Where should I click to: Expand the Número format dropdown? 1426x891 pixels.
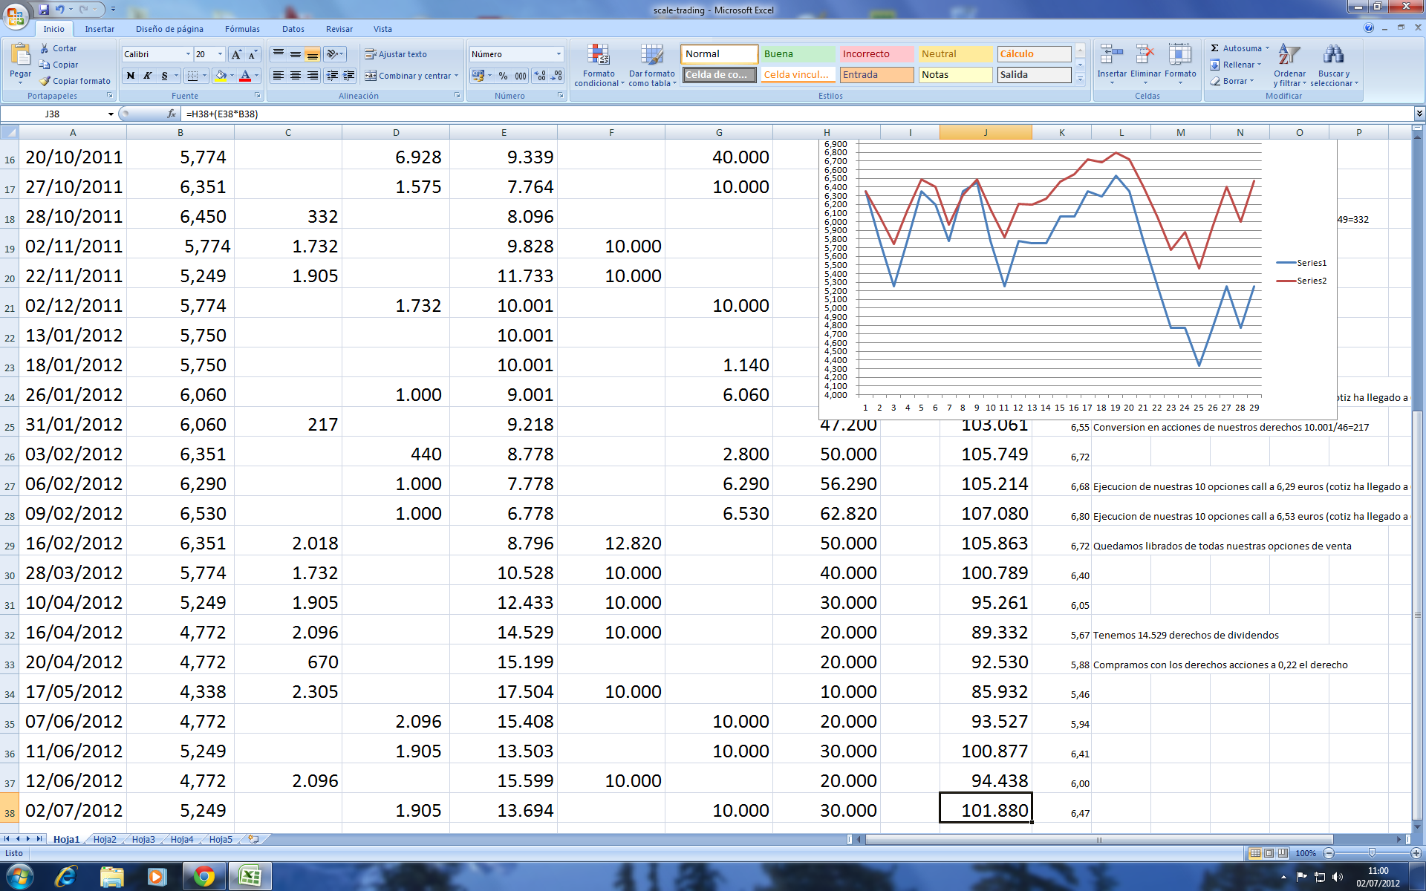pyautogui.click(x=559, y=54)
